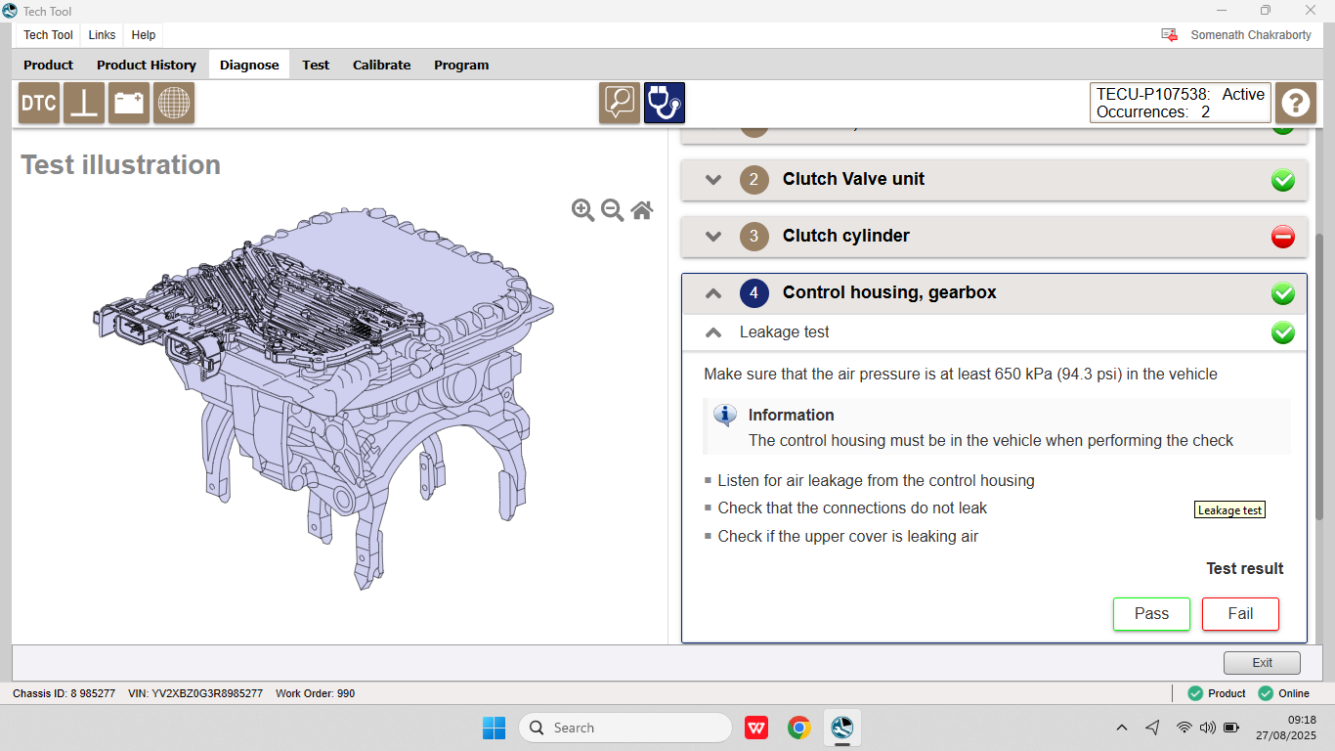Image resolution: width=1335 pixels, height=751 pixels.
Task: Click the green check on Leakage test row
Action: coord(1283,332)
